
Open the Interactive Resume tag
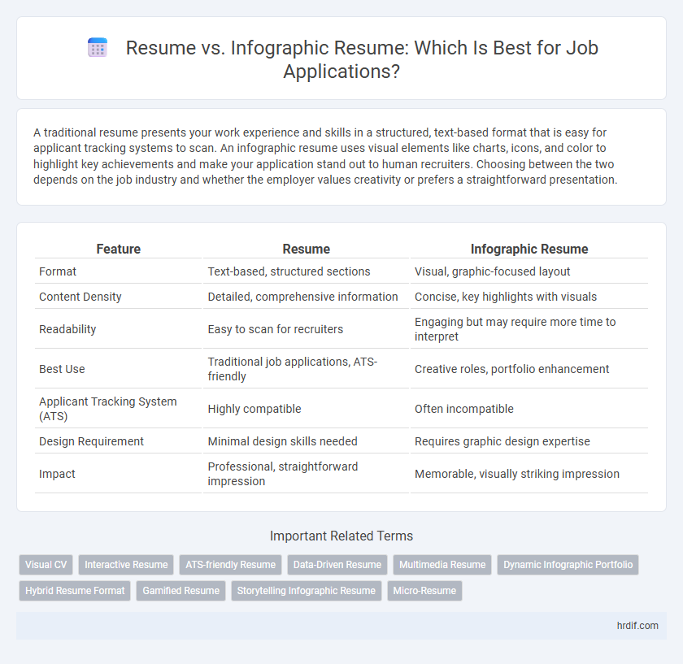(126, 565)
